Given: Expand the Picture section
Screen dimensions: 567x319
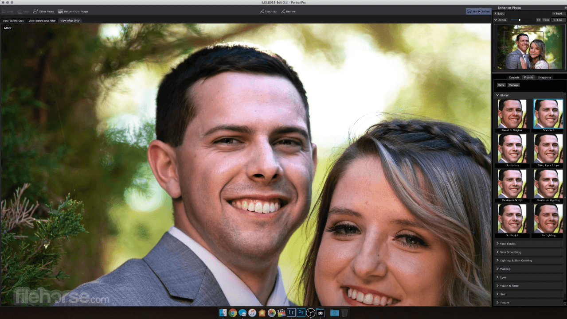Looking at the screenshot, I should coord(528,303).
